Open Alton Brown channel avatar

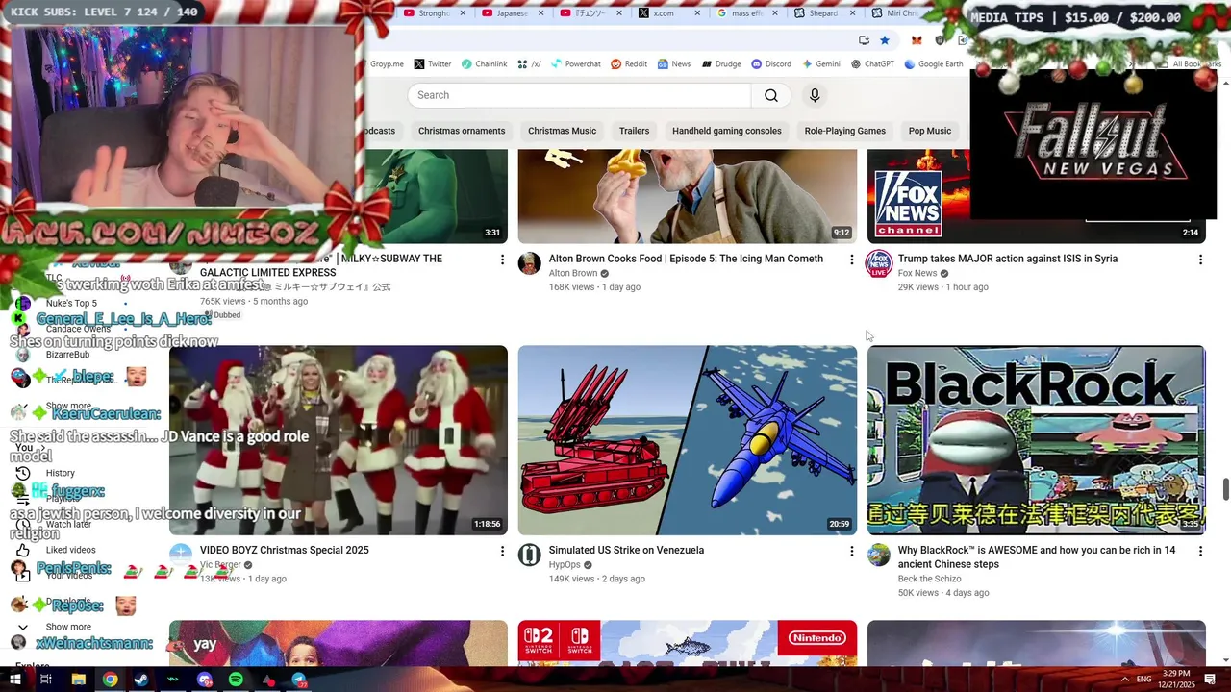(530, 264)
